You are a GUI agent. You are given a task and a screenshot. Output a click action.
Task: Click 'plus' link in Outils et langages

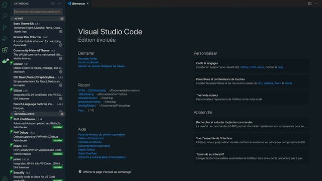tap(280, 67)
